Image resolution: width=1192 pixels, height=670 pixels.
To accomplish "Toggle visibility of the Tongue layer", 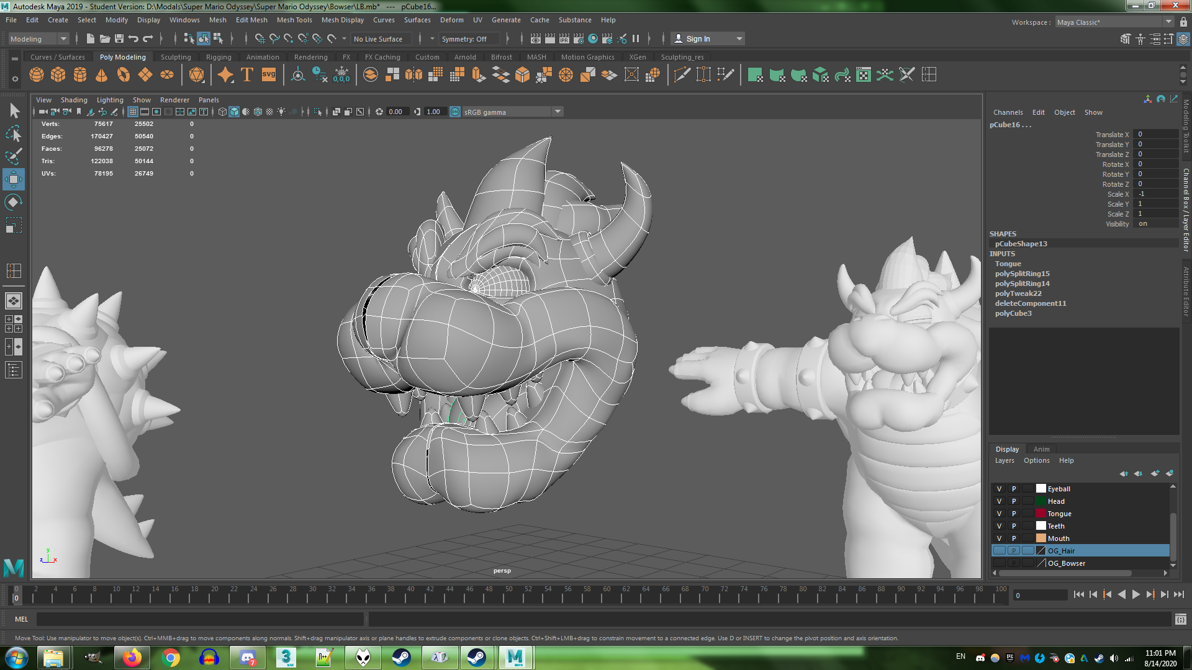I will pos(999,514).
